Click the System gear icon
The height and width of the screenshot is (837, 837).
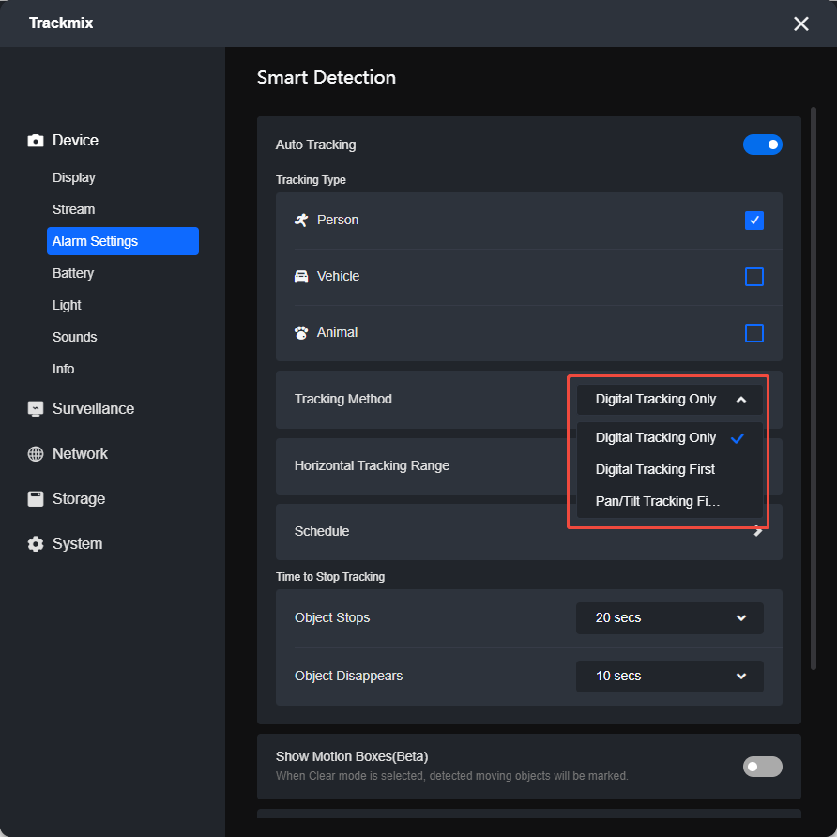[x=36, y=544]
